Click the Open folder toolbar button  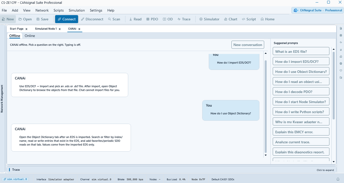coord(25,19)
